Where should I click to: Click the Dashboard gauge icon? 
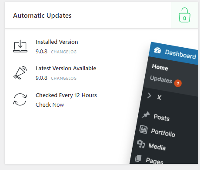(157, 50)
